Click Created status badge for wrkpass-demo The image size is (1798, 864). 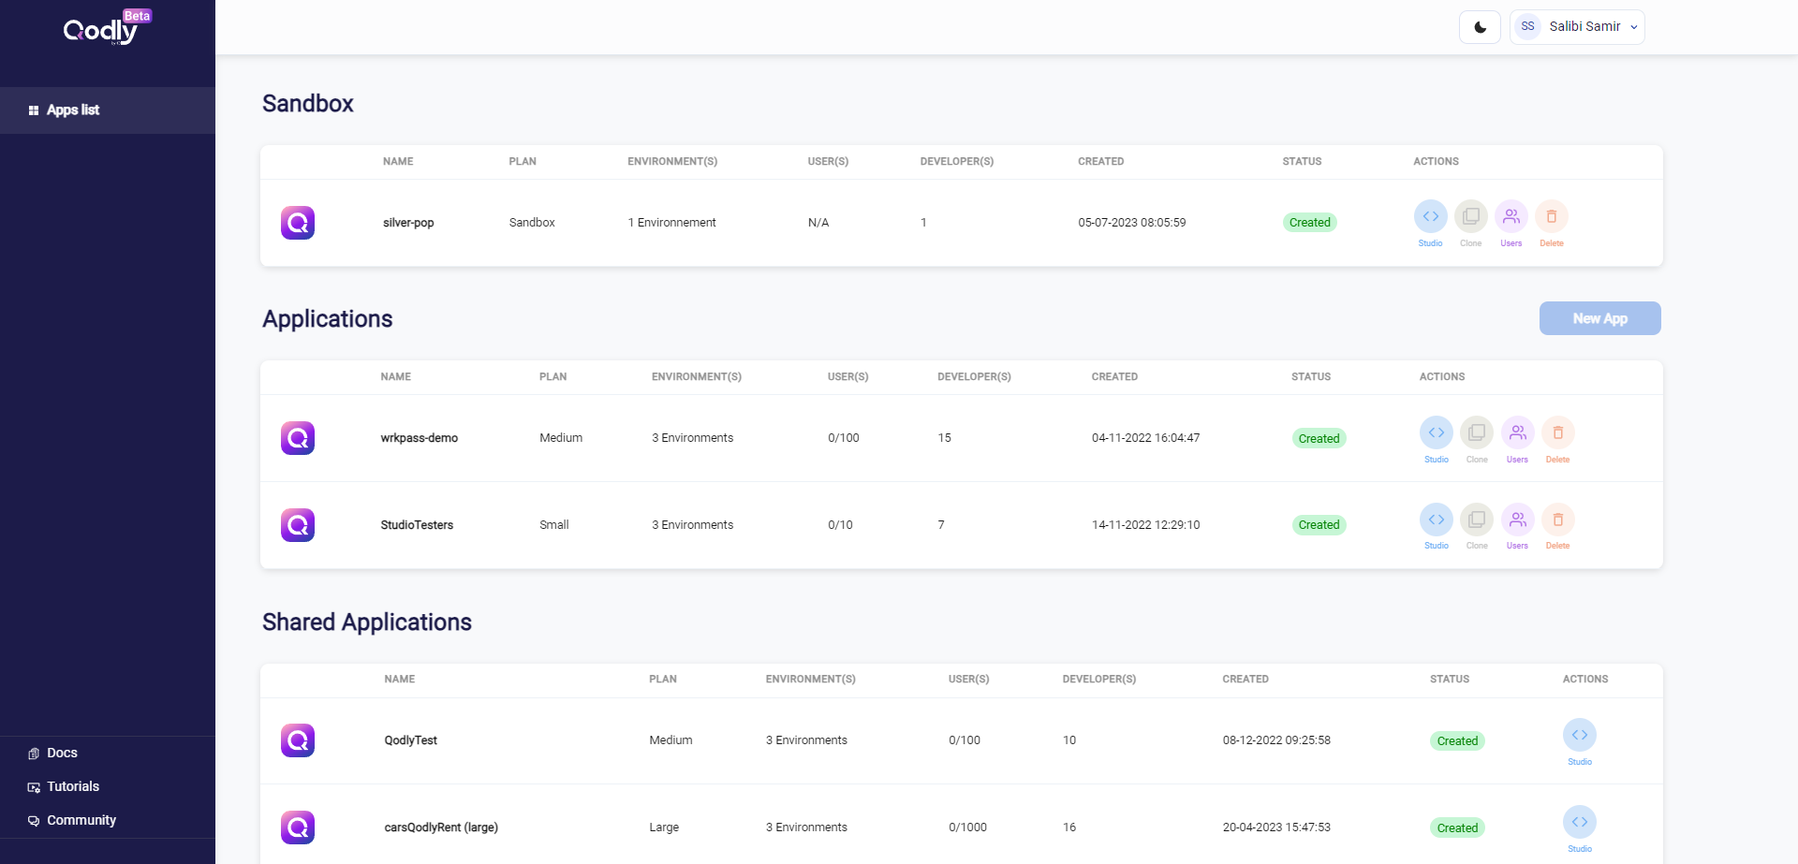pos(1319,438)
